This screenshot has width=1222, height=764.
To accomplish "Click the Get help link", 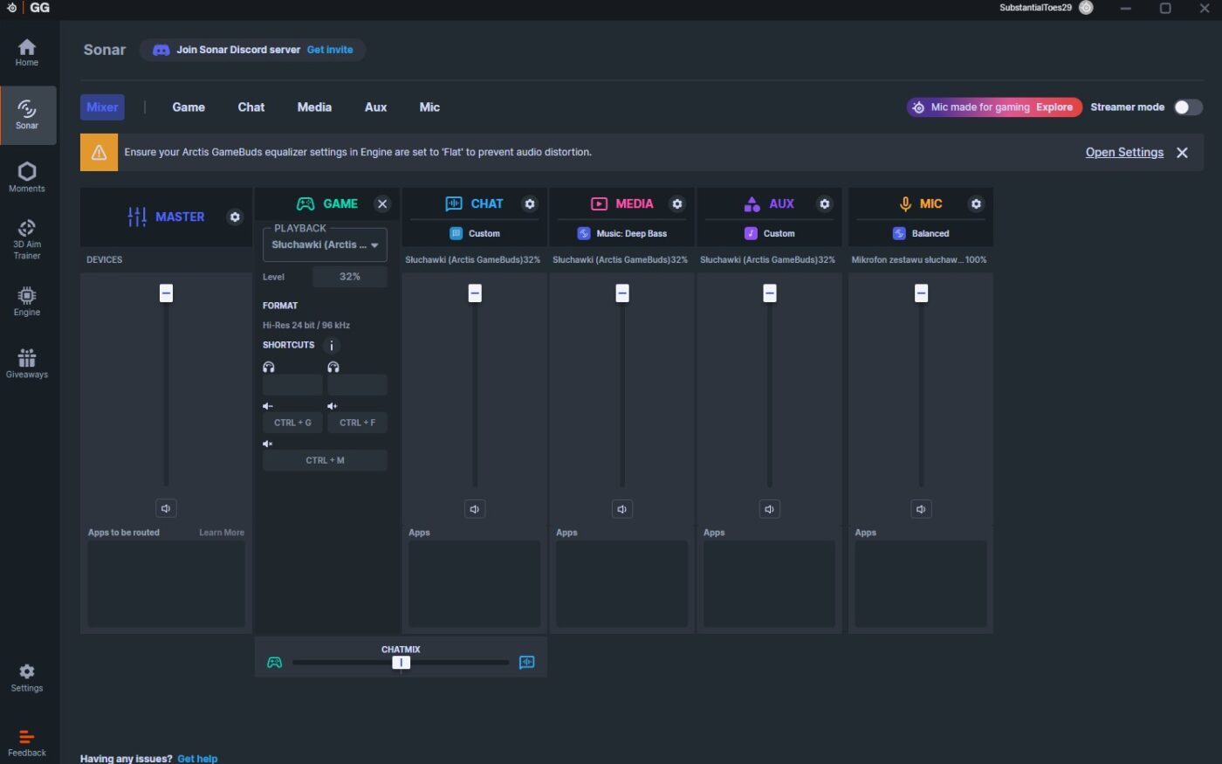I will click(197, 759).
